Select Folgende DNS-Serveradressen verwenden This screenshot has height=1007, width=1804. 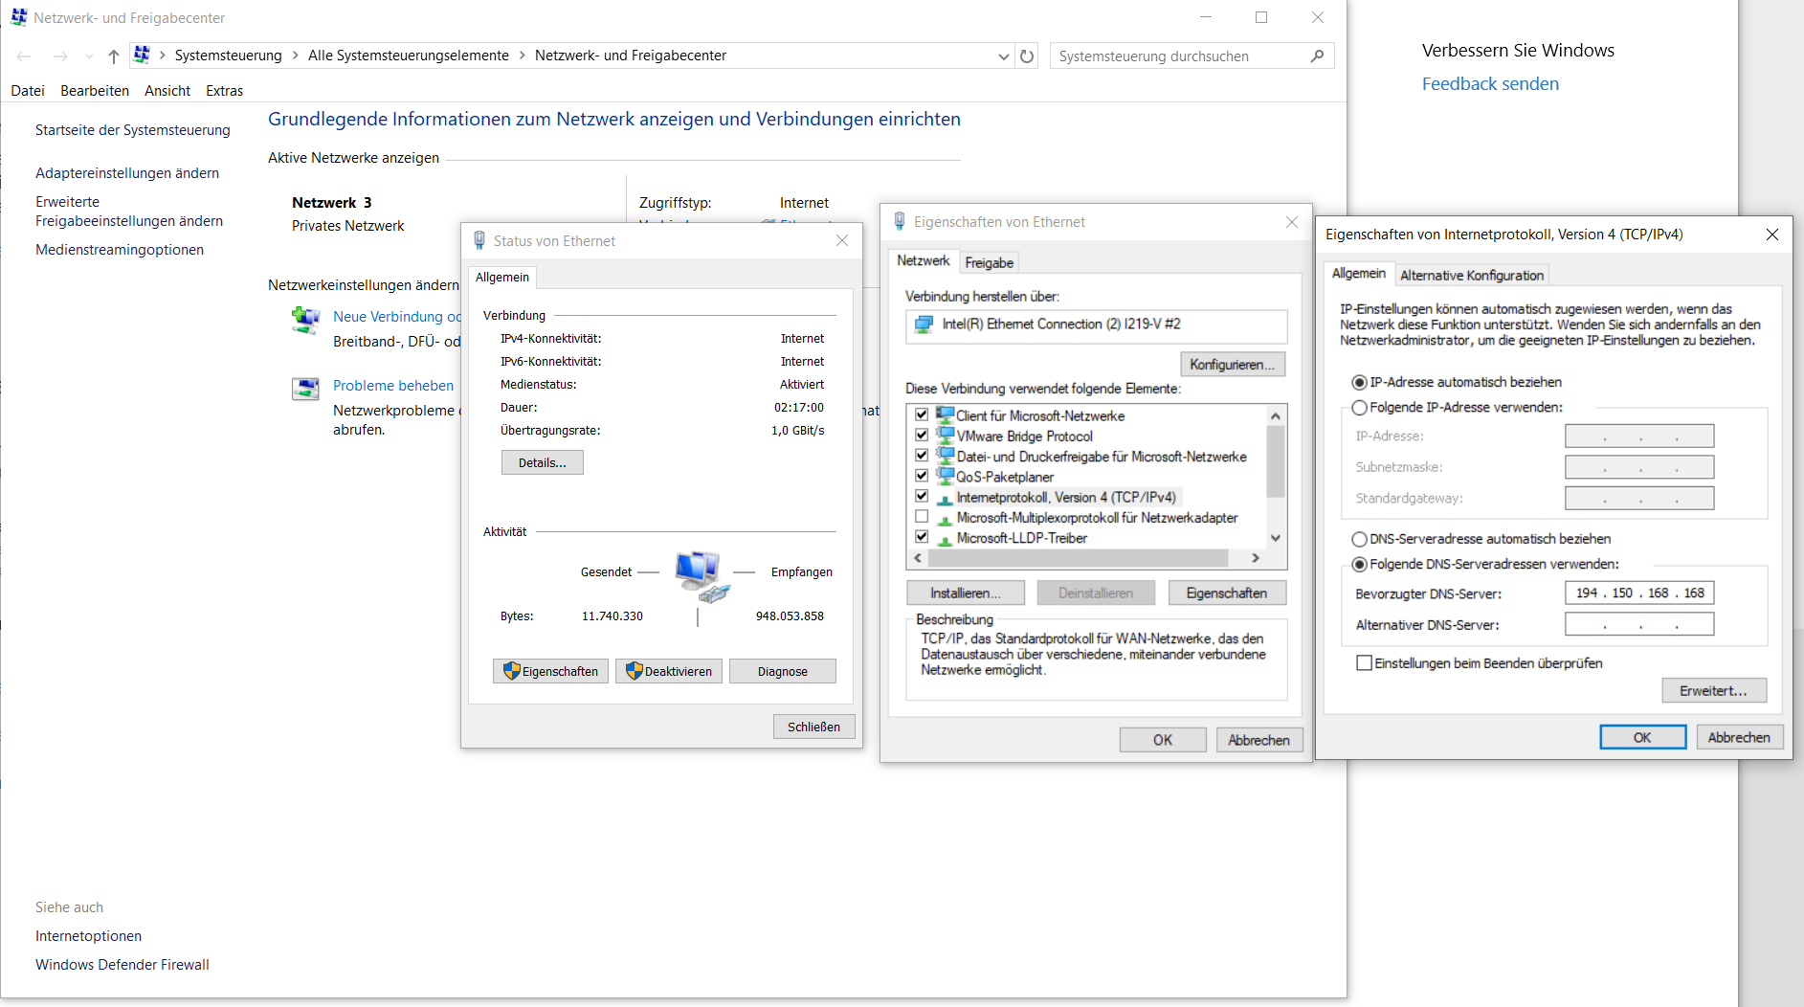click(1359, 565)
